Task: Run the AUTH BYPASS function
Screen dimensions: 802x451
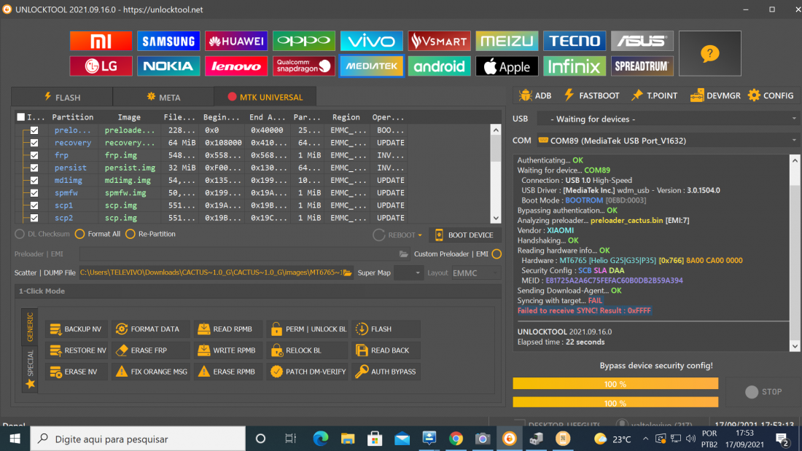Action: point(386,372)
